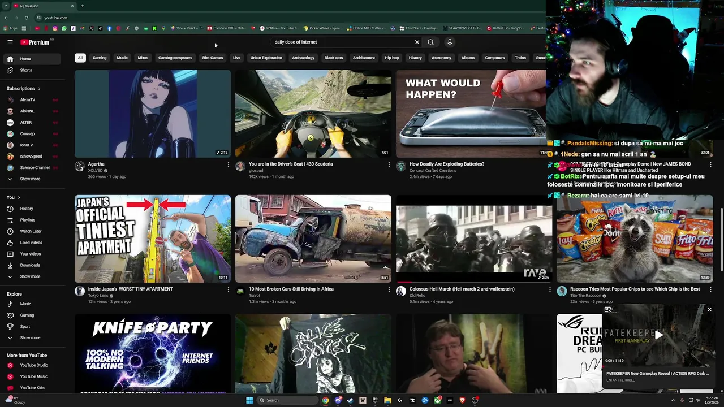Select the Trains filter chip

520,58
